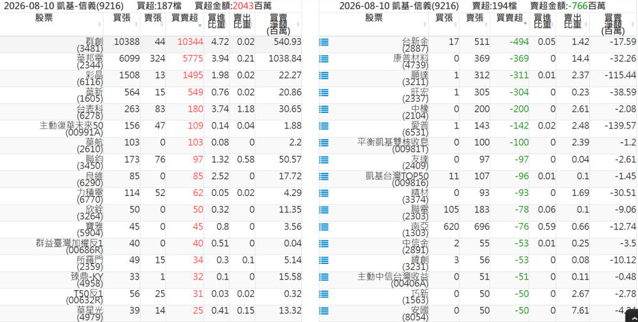Image resolution: width=638 pixels, height=322 pixels.
Task: Click net amount -115.44 for 順達
Action: [620, 76]
